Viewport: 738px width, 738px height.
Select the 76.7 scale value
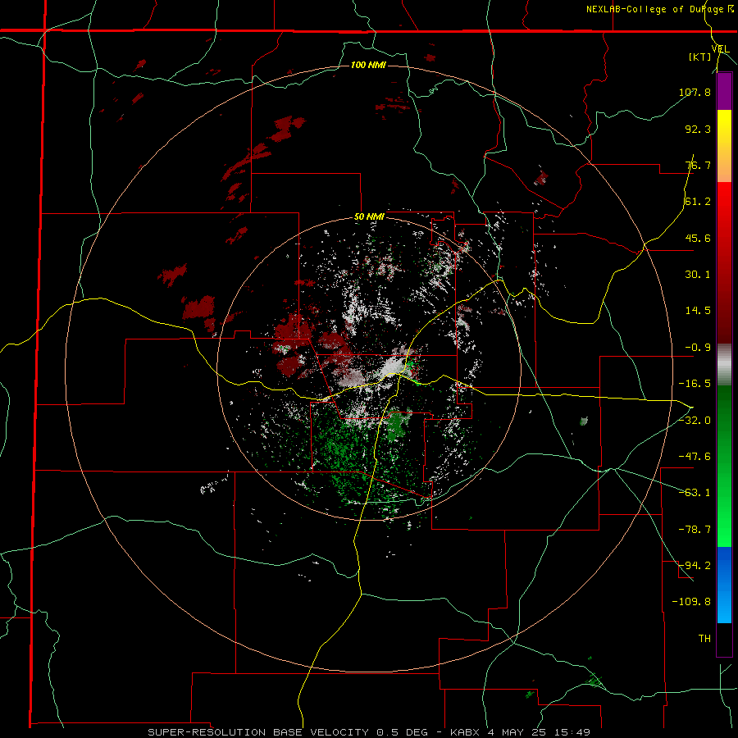click(698, 165)
